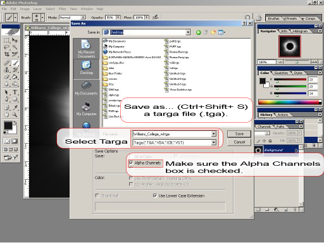
Task: Click the Navigator eclipse thumbnail
Action: 290,46
